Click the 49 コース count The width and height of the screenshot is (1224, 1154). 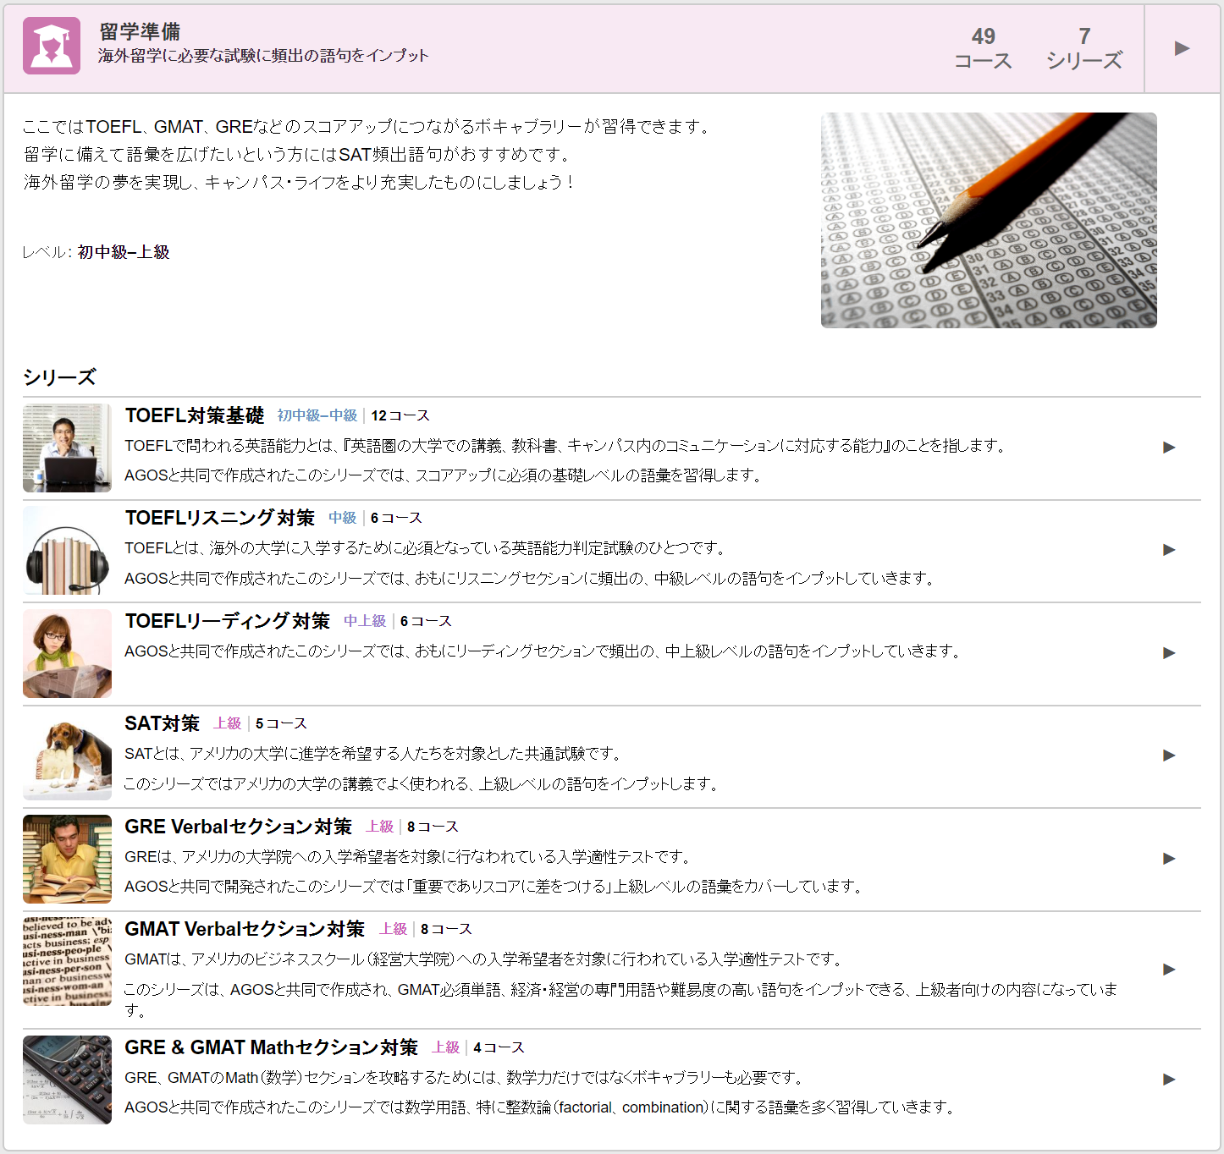point(983,48)
